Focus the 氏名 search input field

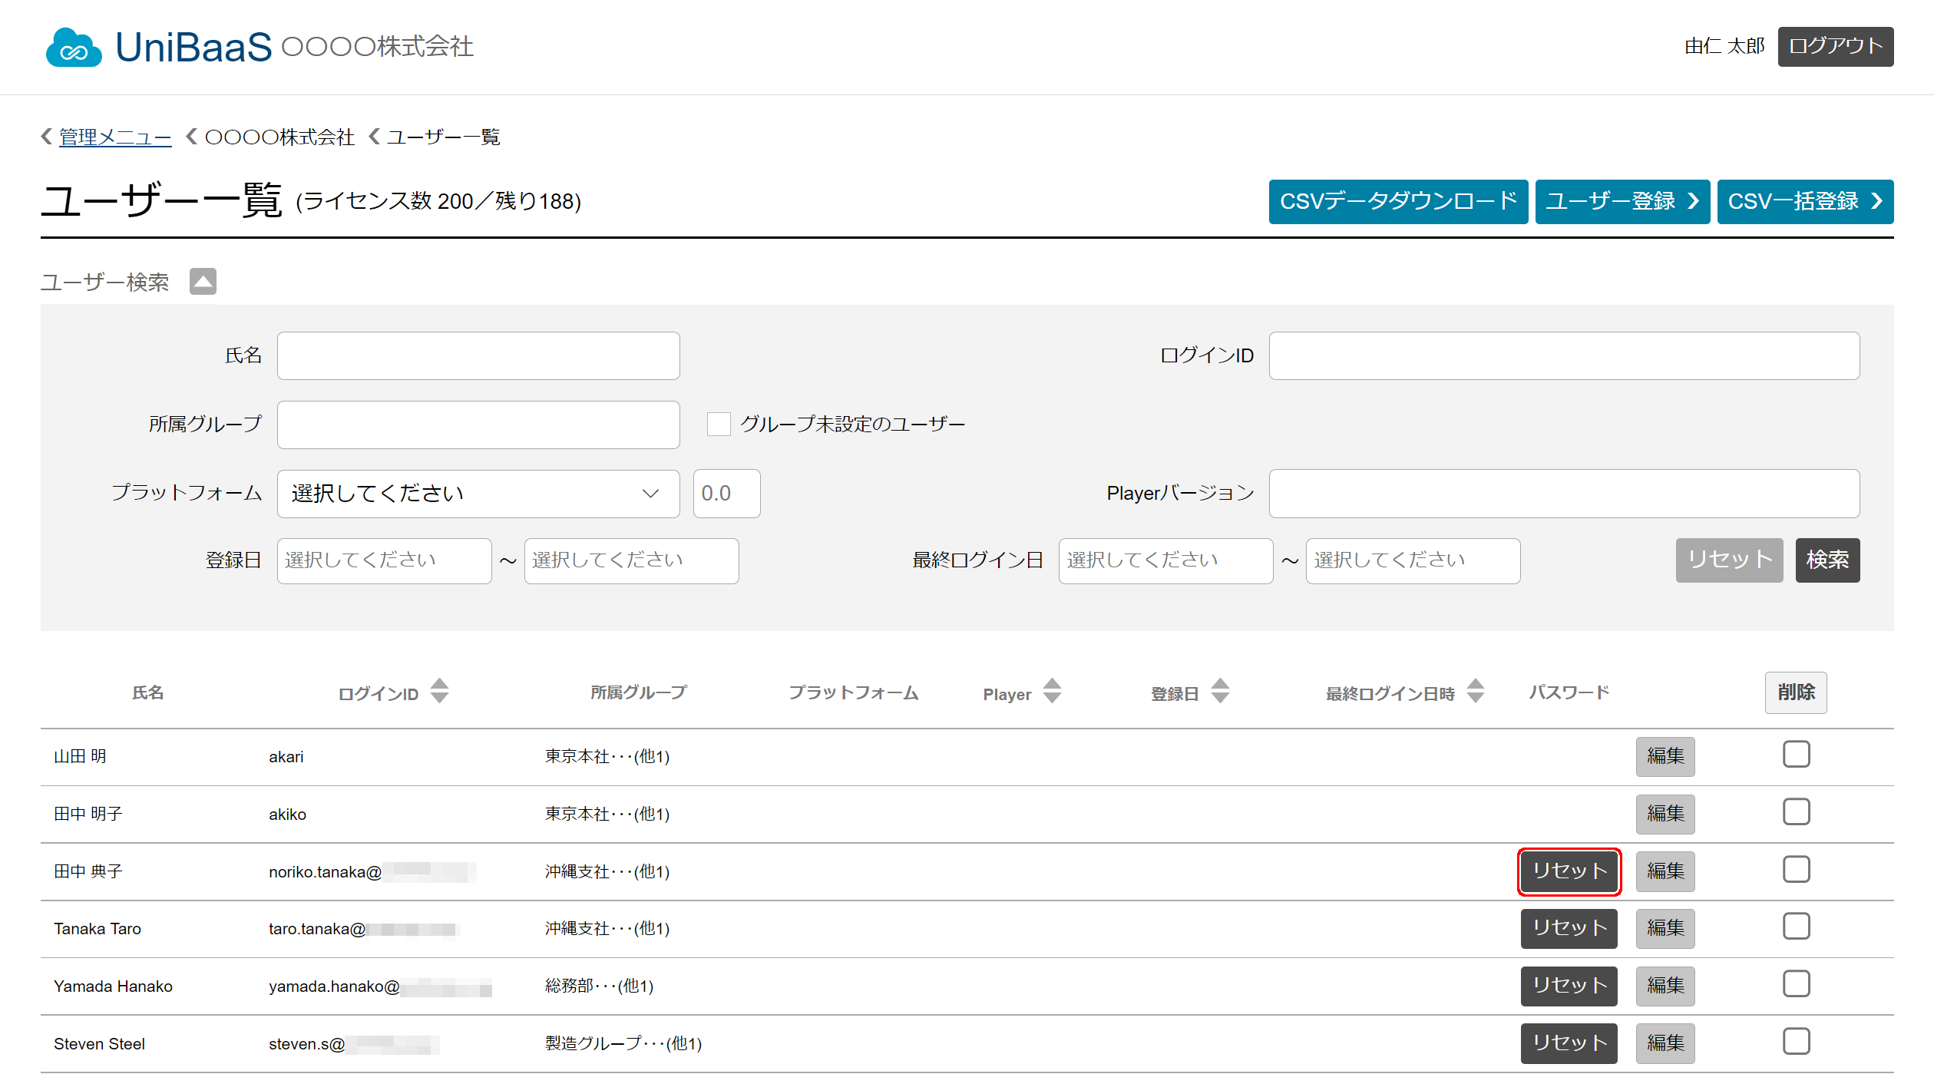[x=478, y=356]
